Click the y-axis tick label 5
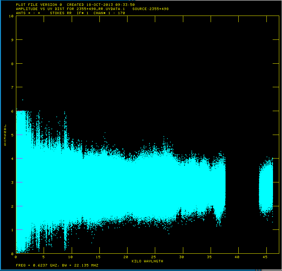 (12, 135)
